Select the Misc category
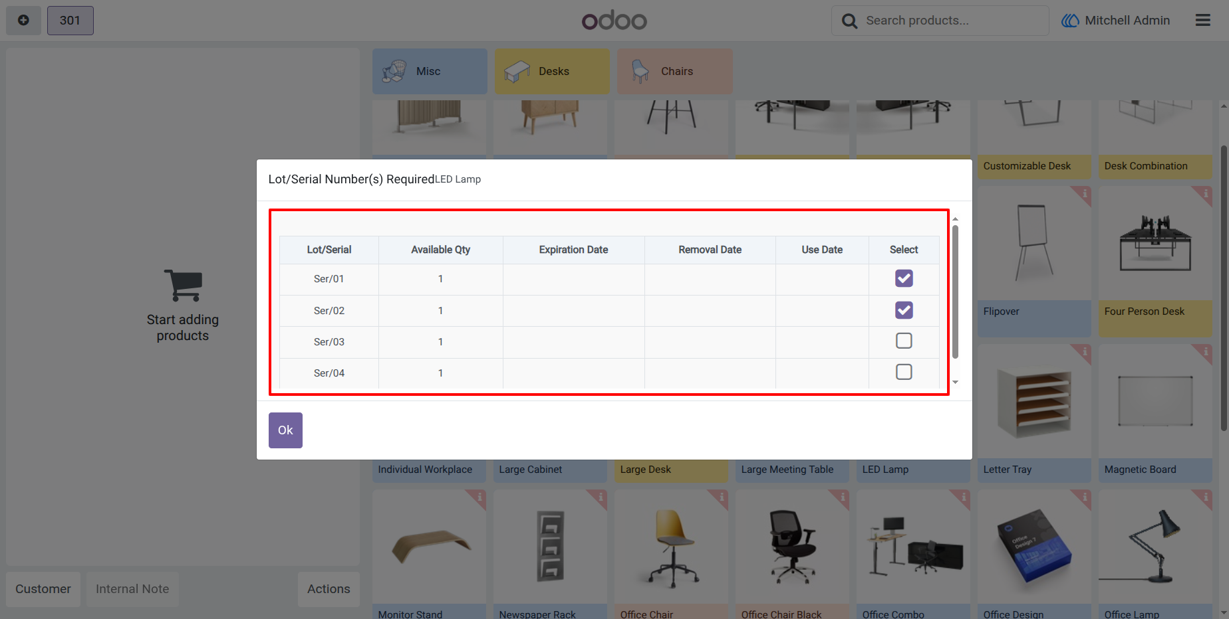 [430, 71]
